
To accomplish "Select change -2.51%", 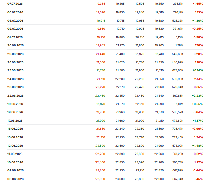I will click(x=198, y=79).
